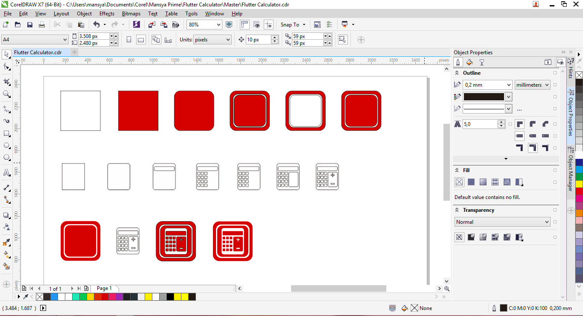Open the Layout menu

[61, 14]
